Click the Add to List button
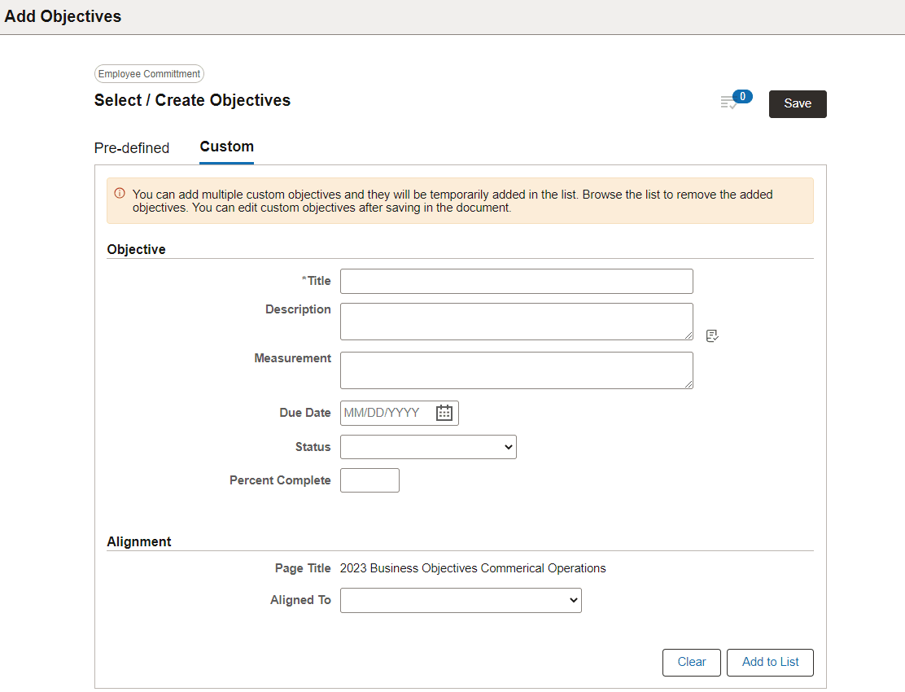Image resolution: width=905 pixels, height=692 pixels. (770, 662)
